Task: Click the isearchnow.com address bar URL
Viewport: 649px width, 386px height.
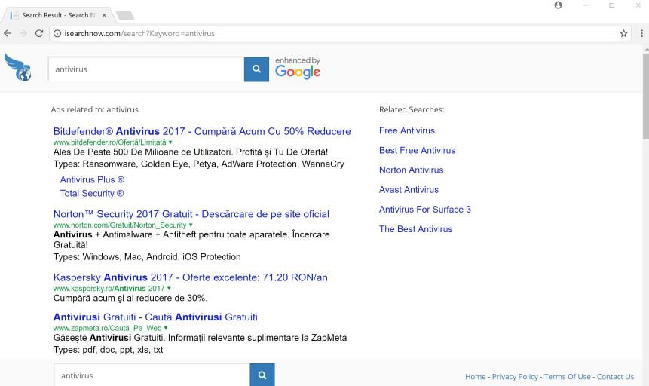Action: pyautogui.click(x=139, y=33)
